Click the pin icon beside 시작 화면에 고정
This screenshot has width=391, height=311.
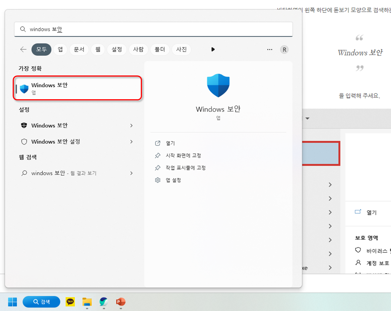point(158,155)
